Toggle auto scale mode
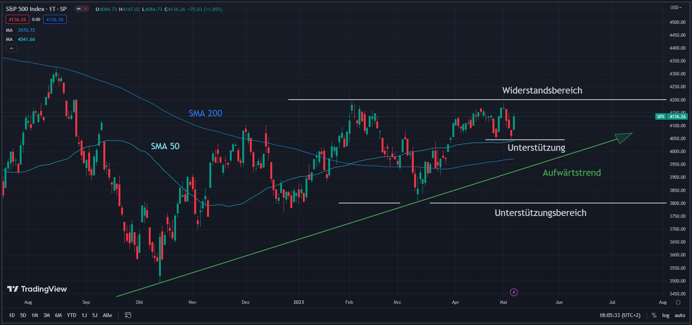 click(x=680, y=315)
